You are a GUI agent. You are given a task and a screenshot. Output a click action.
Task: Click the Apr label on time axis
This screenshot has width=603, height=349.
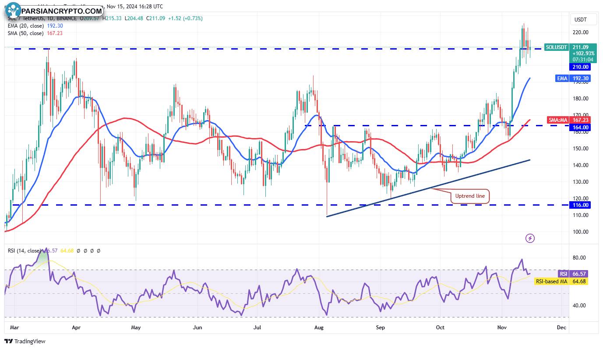(x=76, y=328)
